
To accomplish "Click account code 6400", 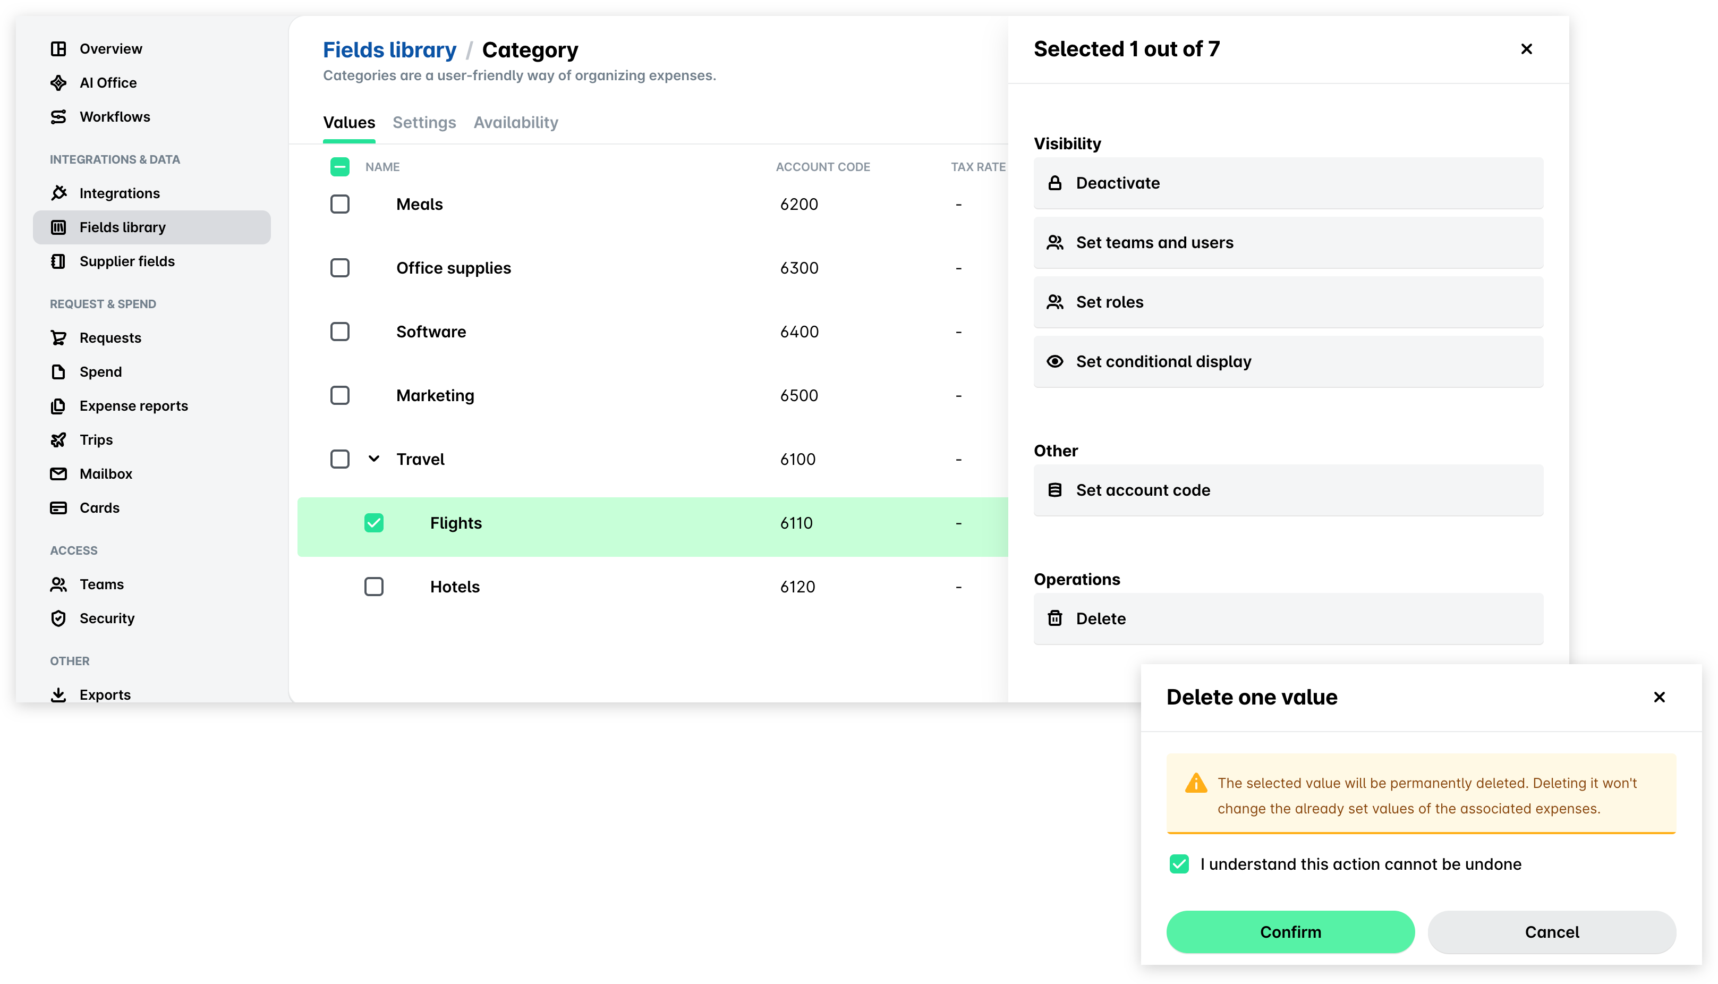I will 799,331.
